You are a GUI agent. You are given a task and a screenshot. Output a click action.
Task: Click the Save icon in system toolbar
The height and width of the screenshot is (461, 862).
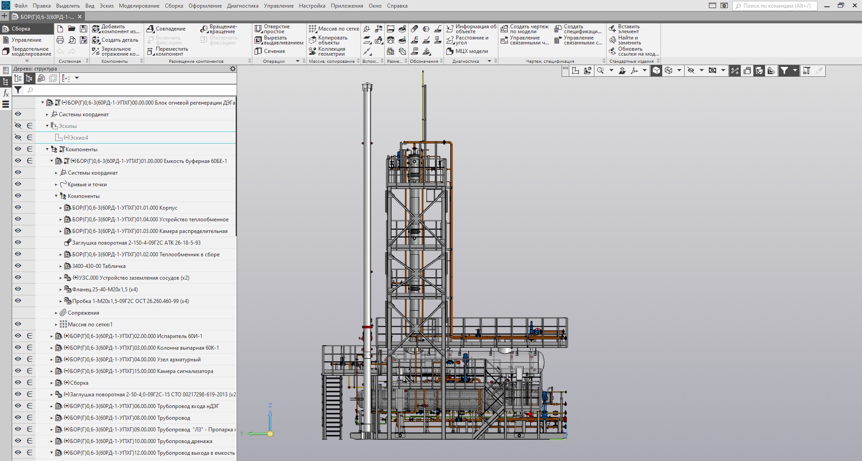[x=84, y=29]
